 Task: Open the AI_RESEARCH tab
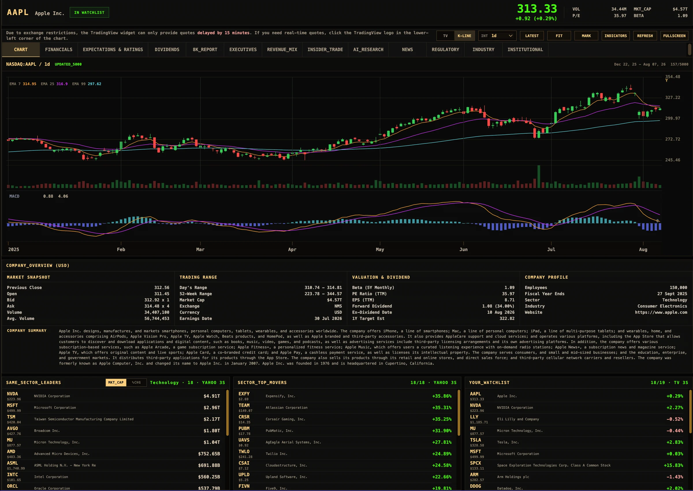tap(368, 50)
